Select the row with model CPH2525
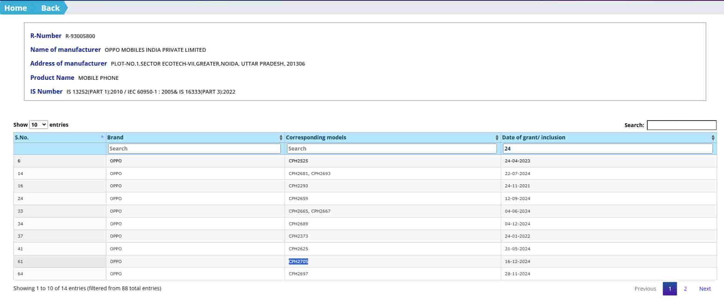Viewport: 724px width, 301px height. (299, 161)
